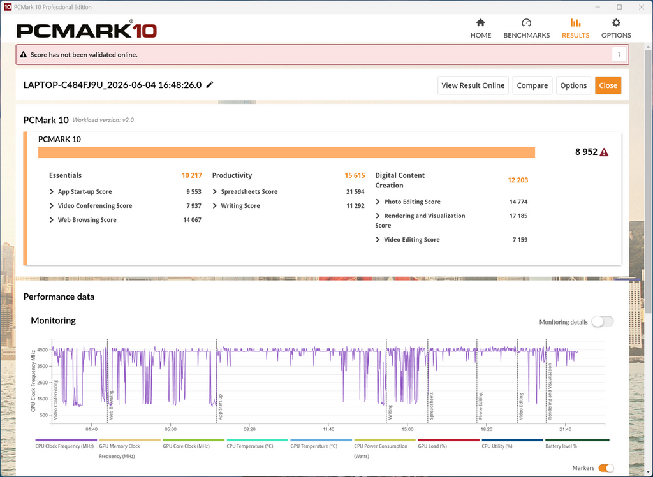Go to the Home section icon
Screen dimensions: 653x477
pyautogui.click(x=481, y=22)
